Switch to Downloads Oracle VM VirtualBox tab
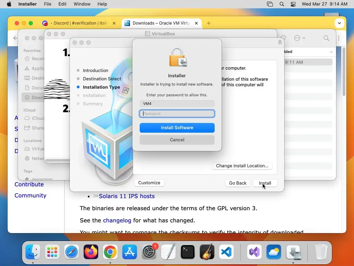This screenshot has height=266, width=354. coord(161,23)
